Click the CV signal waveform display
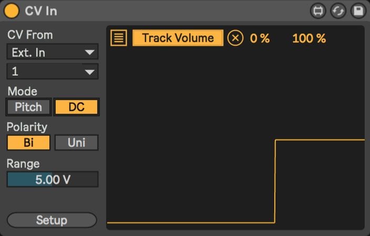The width and height of the screenshot is (370, 236). [x=235, y=138]
